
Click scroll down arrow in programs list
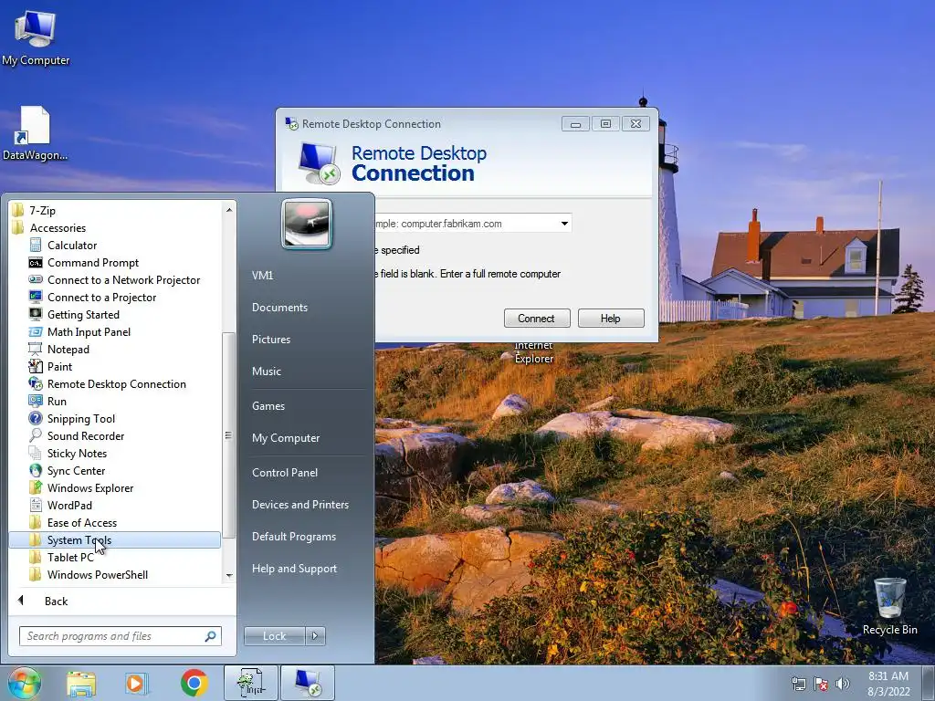point(229,576)
